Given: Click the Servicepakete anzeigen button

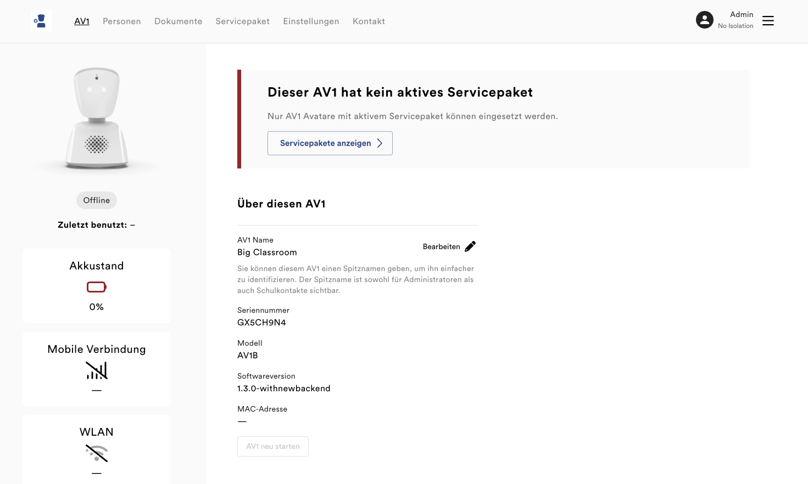Looking at the screenshot, I should (330, 143).
